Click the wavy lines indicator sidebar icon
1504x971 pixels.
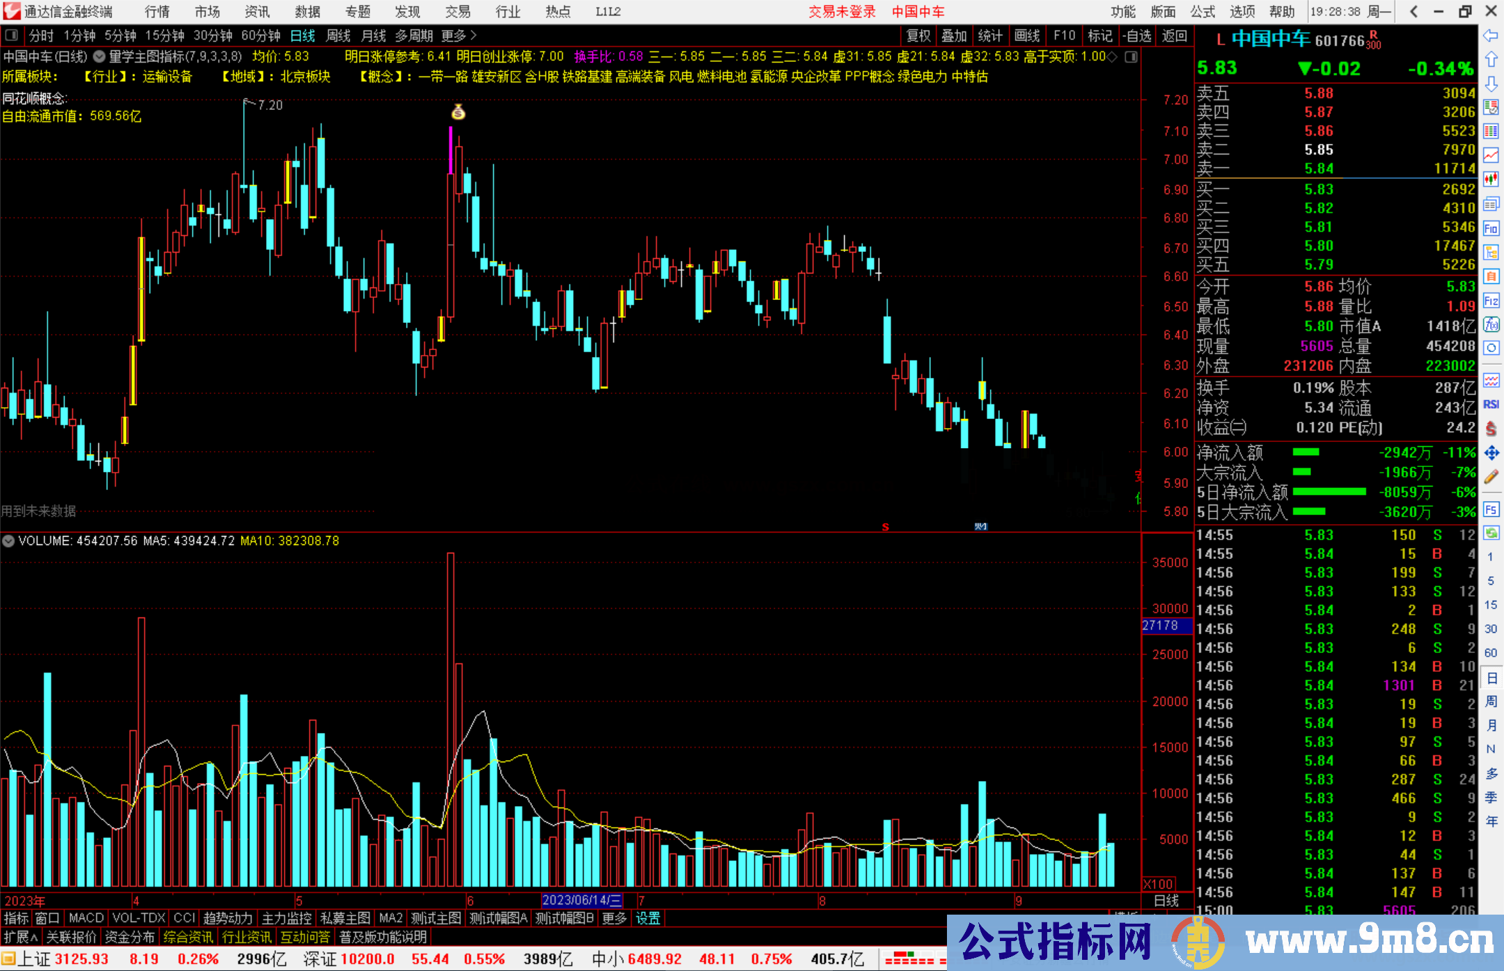tap(1491, 381)
